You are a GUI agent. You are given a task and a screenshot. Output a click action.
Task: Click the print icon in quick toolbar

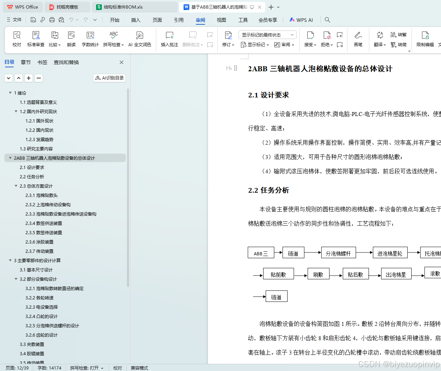coord(52,20)
